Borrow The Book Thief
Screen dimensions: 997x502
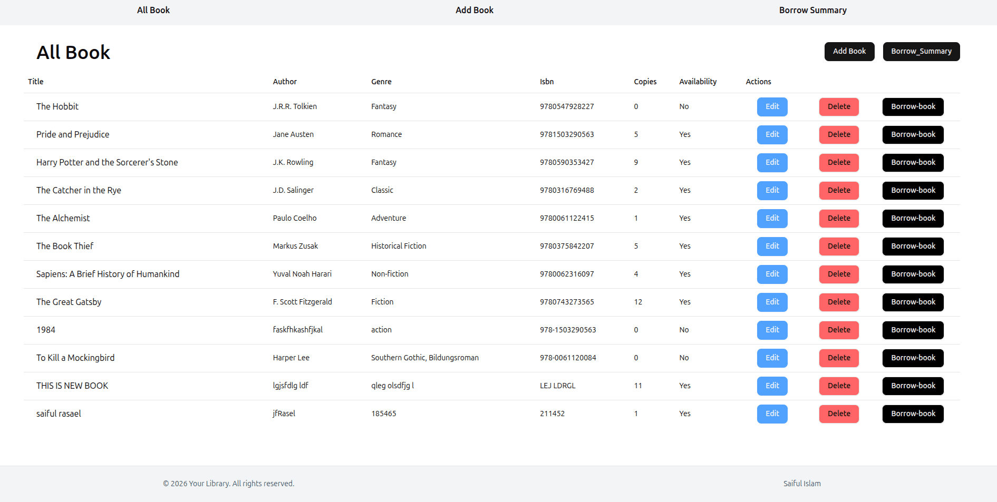(x=913, y=246)
